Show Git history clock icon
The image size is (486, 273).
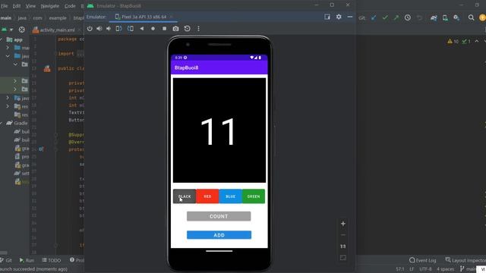pyautogui.click(x=408, y=17)
